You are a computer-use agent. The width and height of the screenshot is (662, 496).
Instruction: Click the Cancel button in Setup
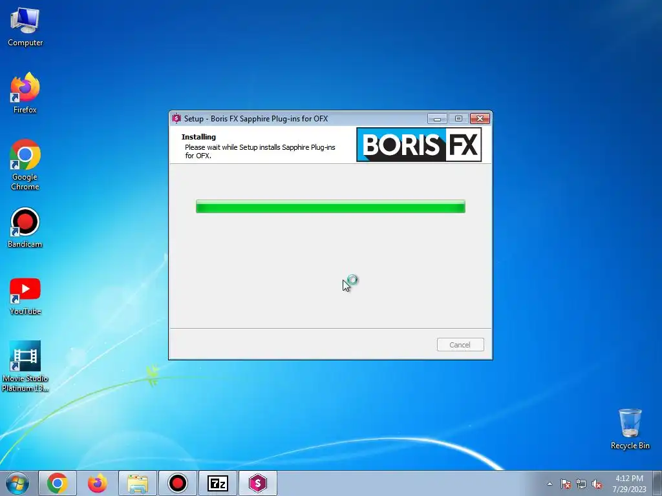pyautogui.click(x=460, y=345)
